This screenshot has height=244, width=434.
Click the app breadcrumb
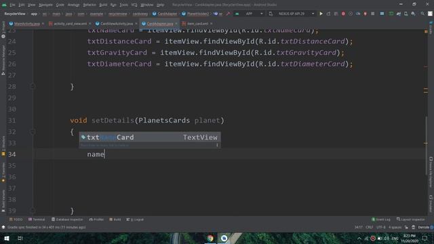click(x=34, y=14)
